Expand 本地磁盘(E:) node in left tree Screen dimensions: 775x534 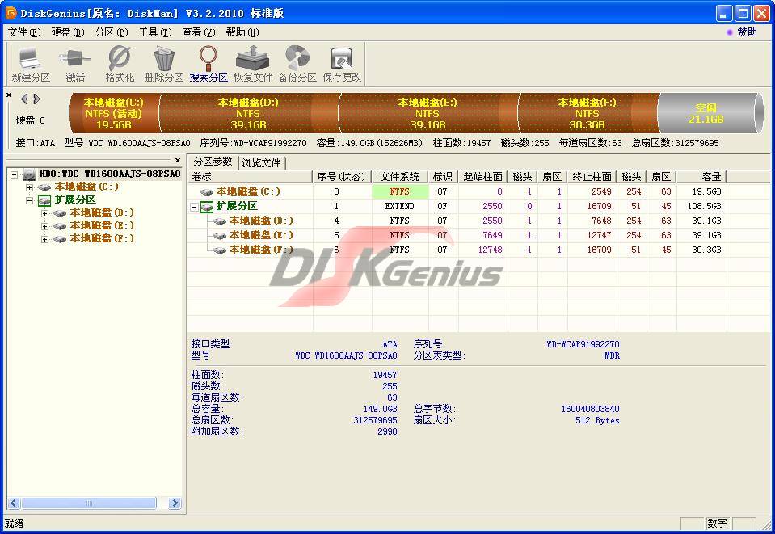click(45, 225)
